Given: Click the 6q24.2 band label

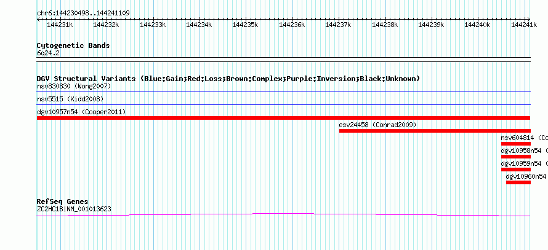Looking at the screenshot, I should (x=48, y=53).
